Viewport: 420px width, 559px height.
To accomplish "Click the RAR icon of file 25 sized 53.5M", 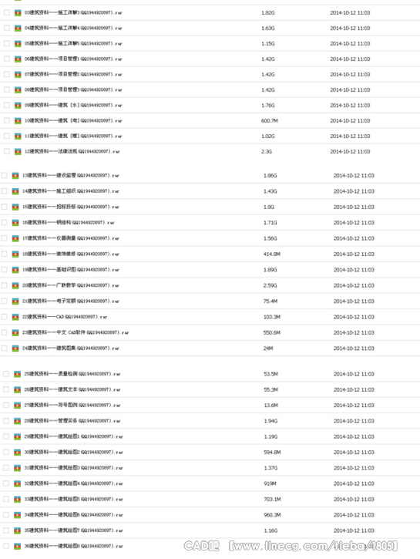I will point(17,374).
